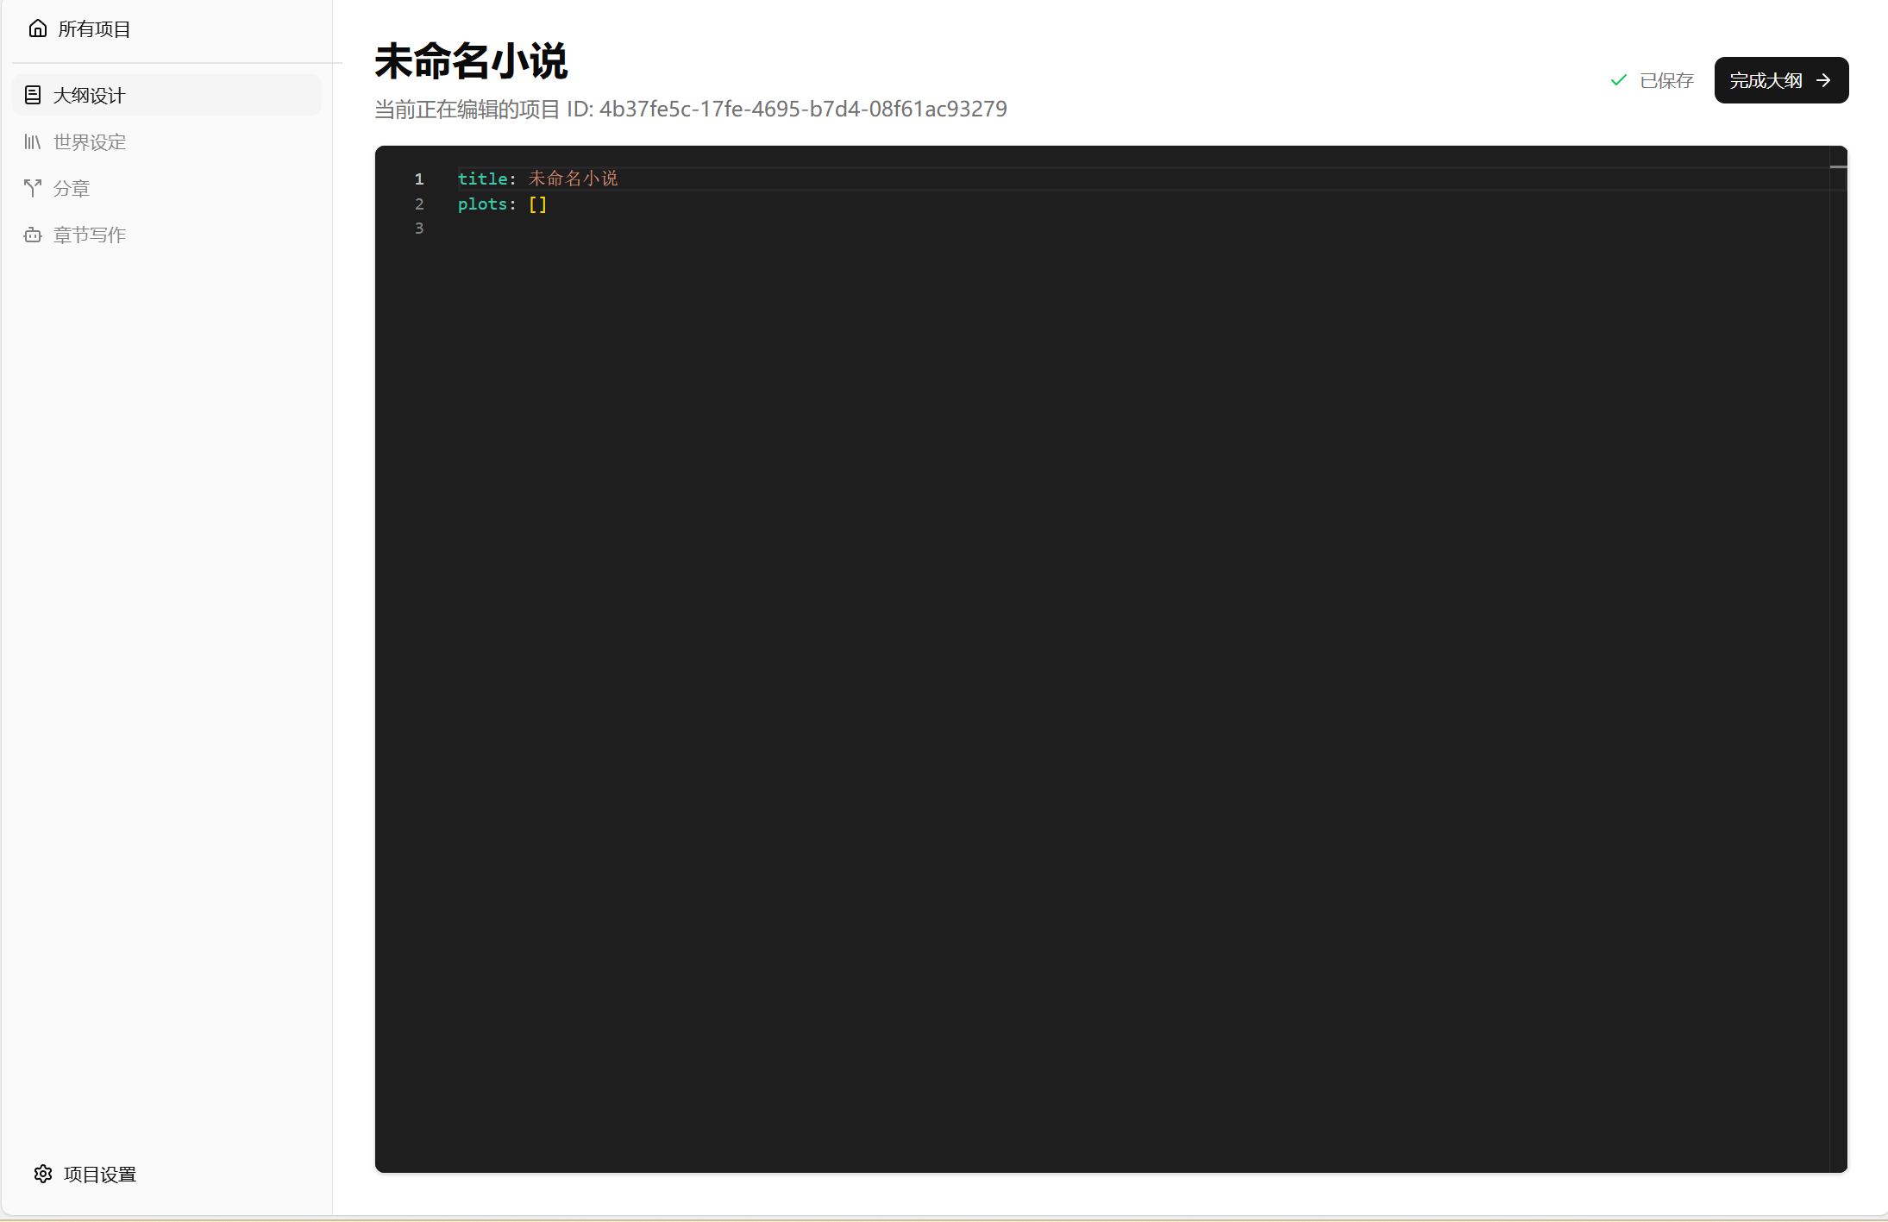Open settings via the 项目设置 gear icon
Screen dimensions: 1888x1222
pyautogui.click(x=43, y=1174)
